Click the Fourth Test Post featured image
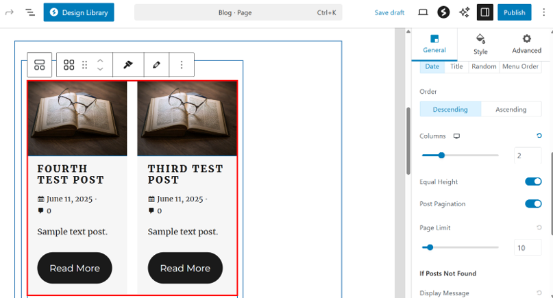553x298 pixels. [x=77, y=119]
